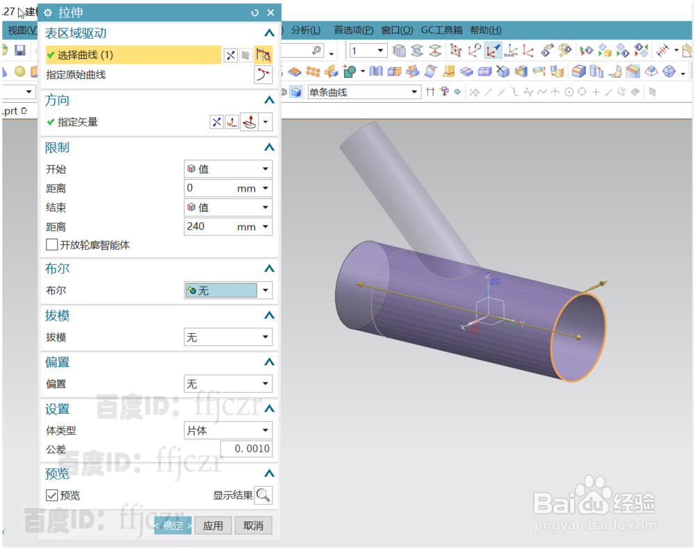Open the 体类型 dropdown showing 片体
Viewport: 695px width, 549px height.
tap(228, 430)
